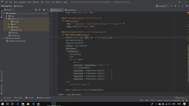The height and width of the screenshot is (106, 189).
Task: Open Task View on taskbar
Action: [x=12, y=104]
